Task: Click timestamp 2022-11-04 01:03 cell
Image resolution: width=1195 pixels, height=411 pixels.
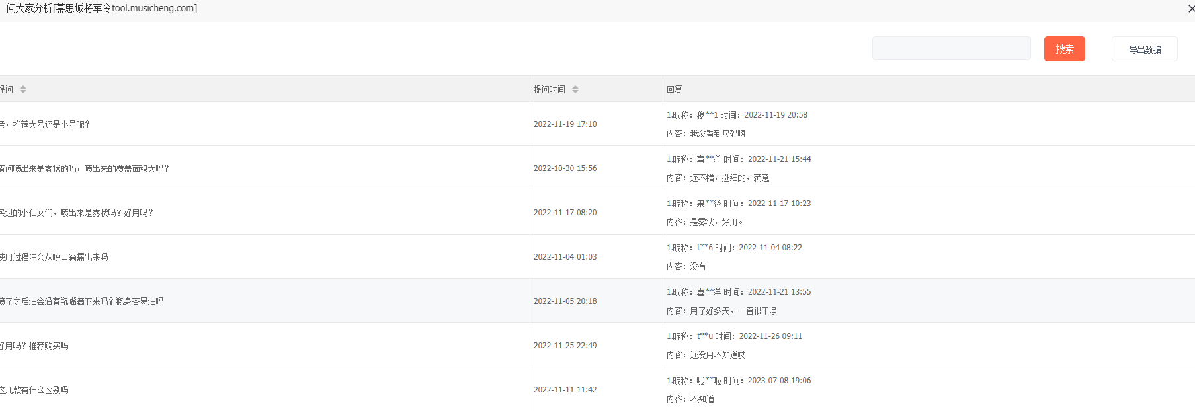Action: tap(565, 257)
